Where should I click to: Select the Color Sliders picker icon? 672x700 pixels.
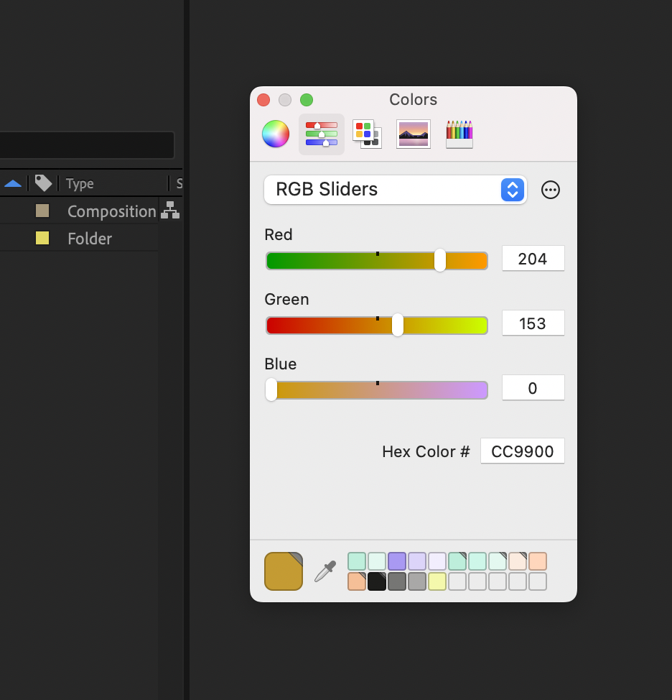[321, 134]
